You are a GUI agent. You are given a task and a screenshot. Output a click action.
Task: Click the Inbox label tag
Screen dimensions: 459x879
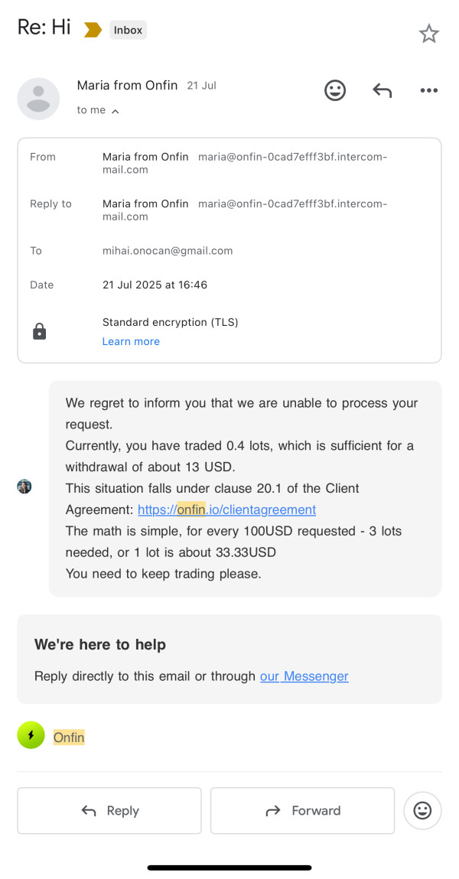coord(128,30)
